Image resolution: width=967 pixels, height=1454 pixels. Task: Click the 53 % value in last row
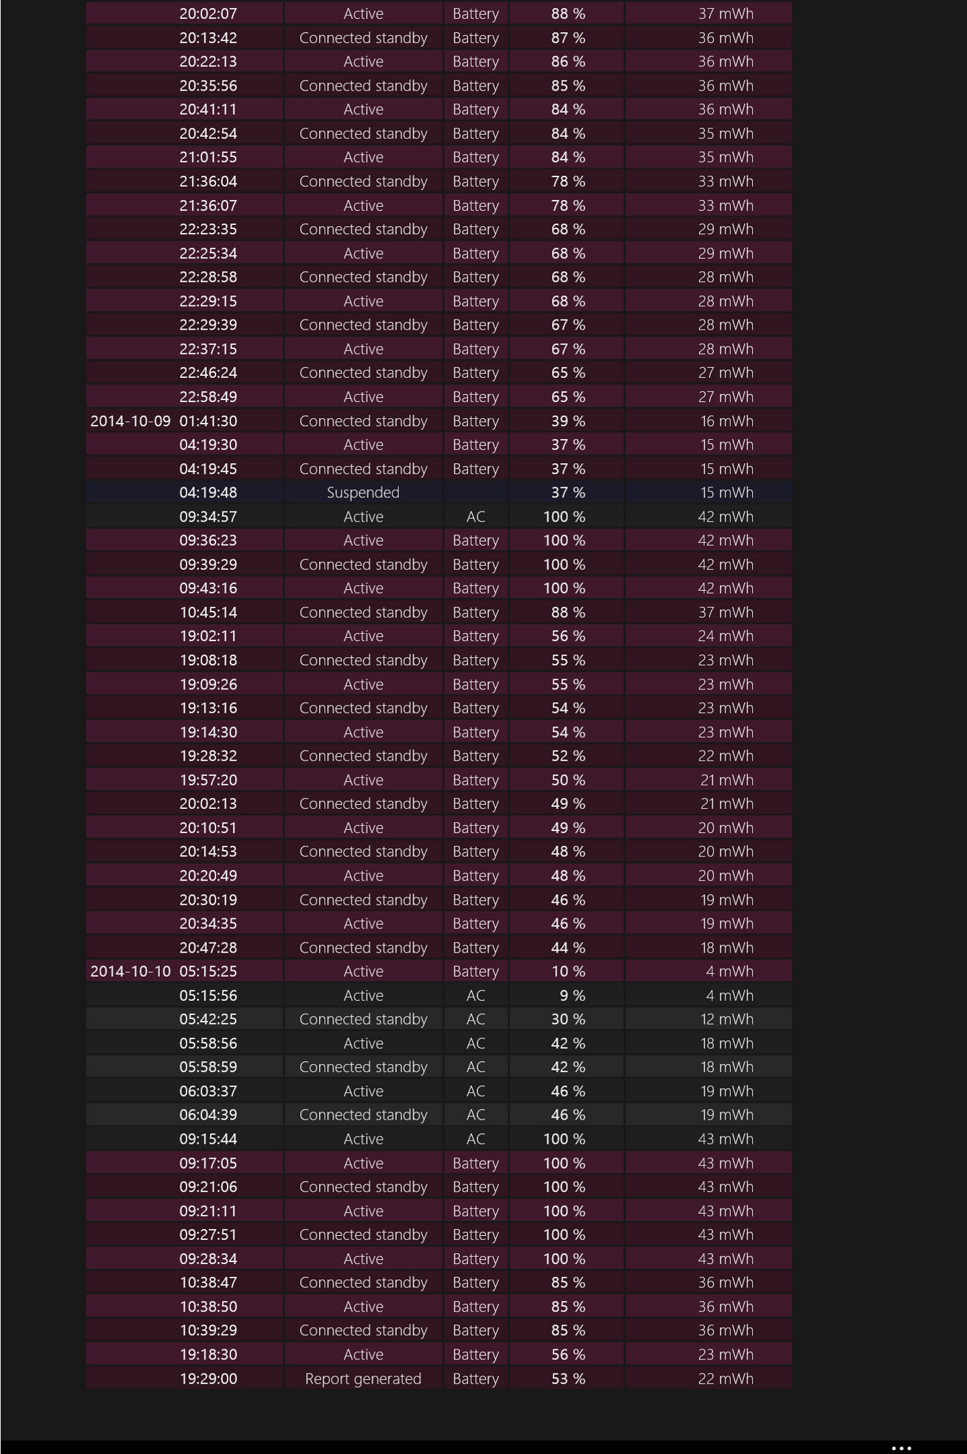pos(568,1378)
